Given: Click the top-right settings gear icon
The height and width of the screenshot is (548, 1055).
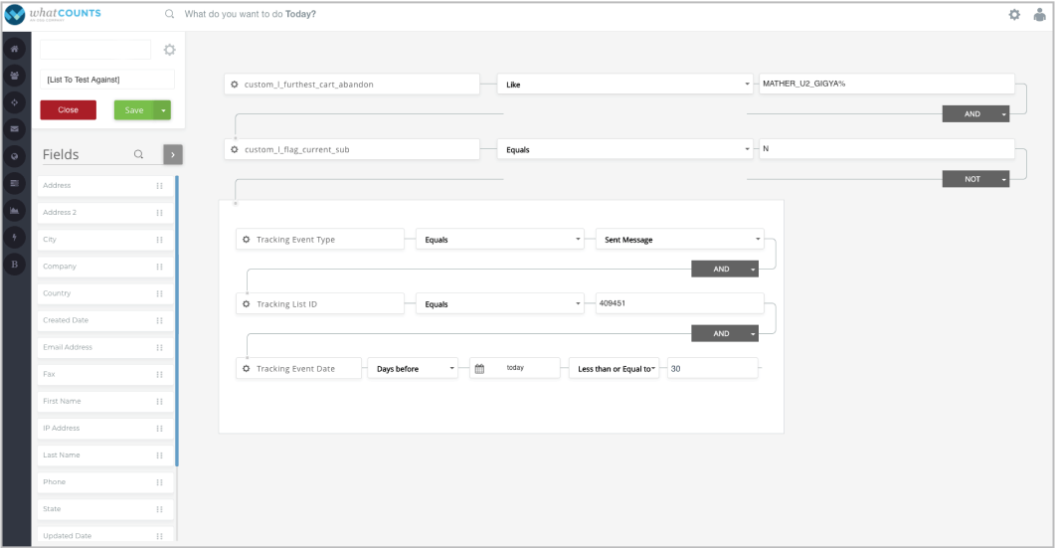Looking at the screenshot, I should pos(1014,15).
